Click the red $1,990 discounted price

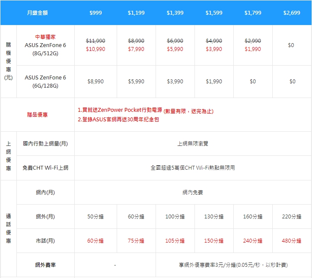coord(253,49)
